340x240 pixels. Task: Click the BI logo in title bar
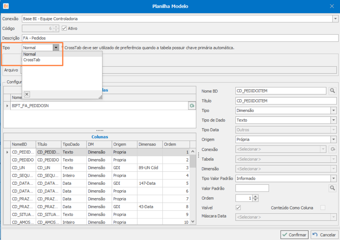pyautogui.click(x=6, y=6)
